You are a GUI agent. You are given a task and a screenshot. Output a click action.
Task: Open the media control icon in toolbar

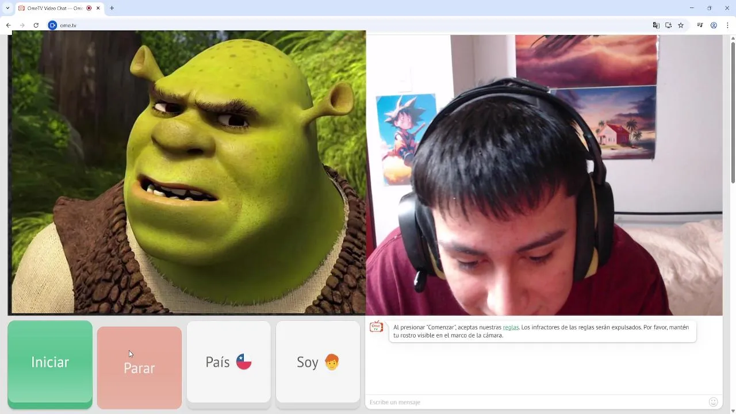point(700,25)
